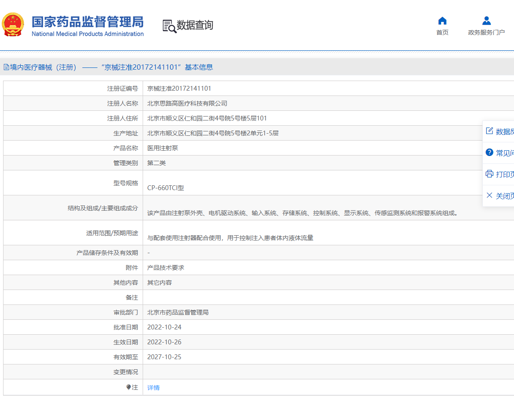Click the 其他内容 row label
Screen dimensions: 514x396
[x=126, y=283]
